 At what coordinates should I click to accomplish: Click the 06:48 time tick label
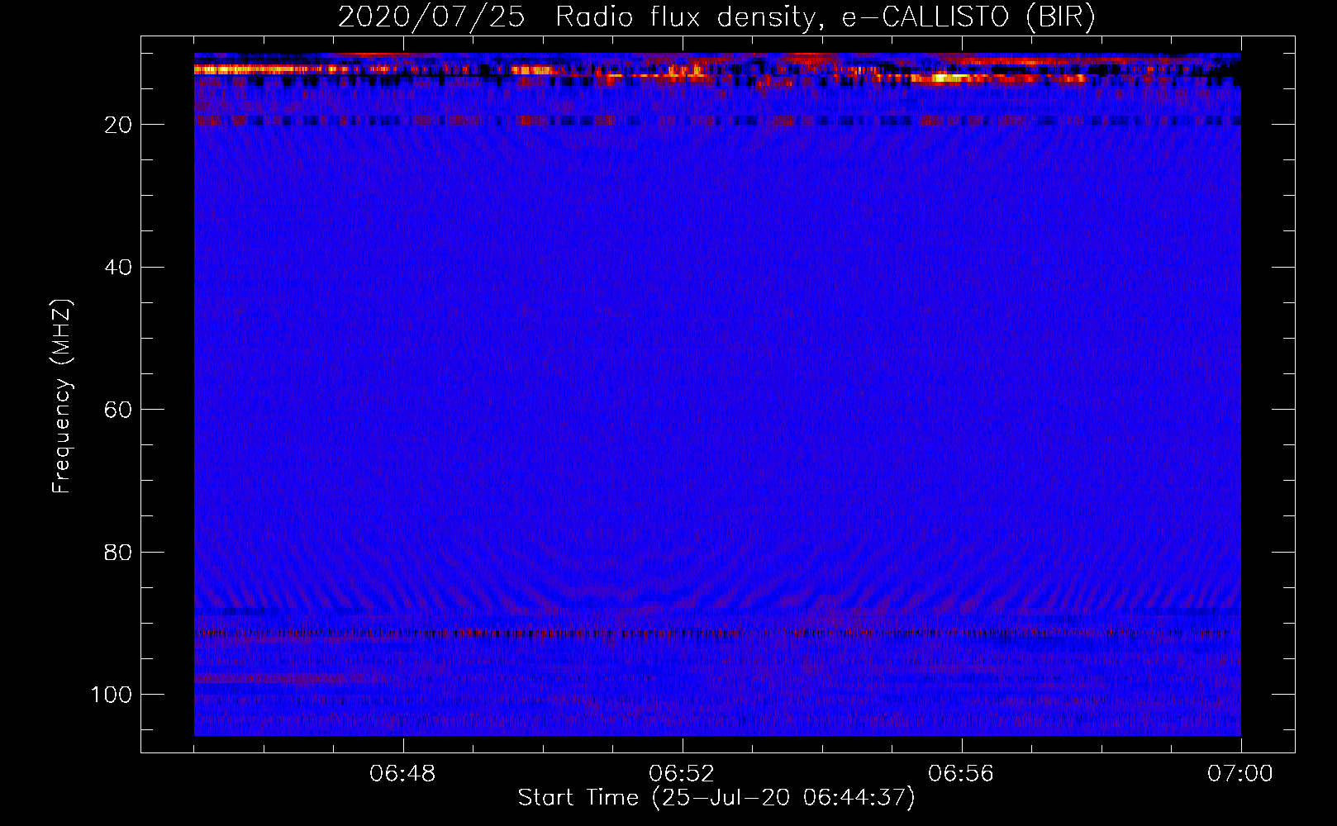pyautogui.click(x=403, y=774)
